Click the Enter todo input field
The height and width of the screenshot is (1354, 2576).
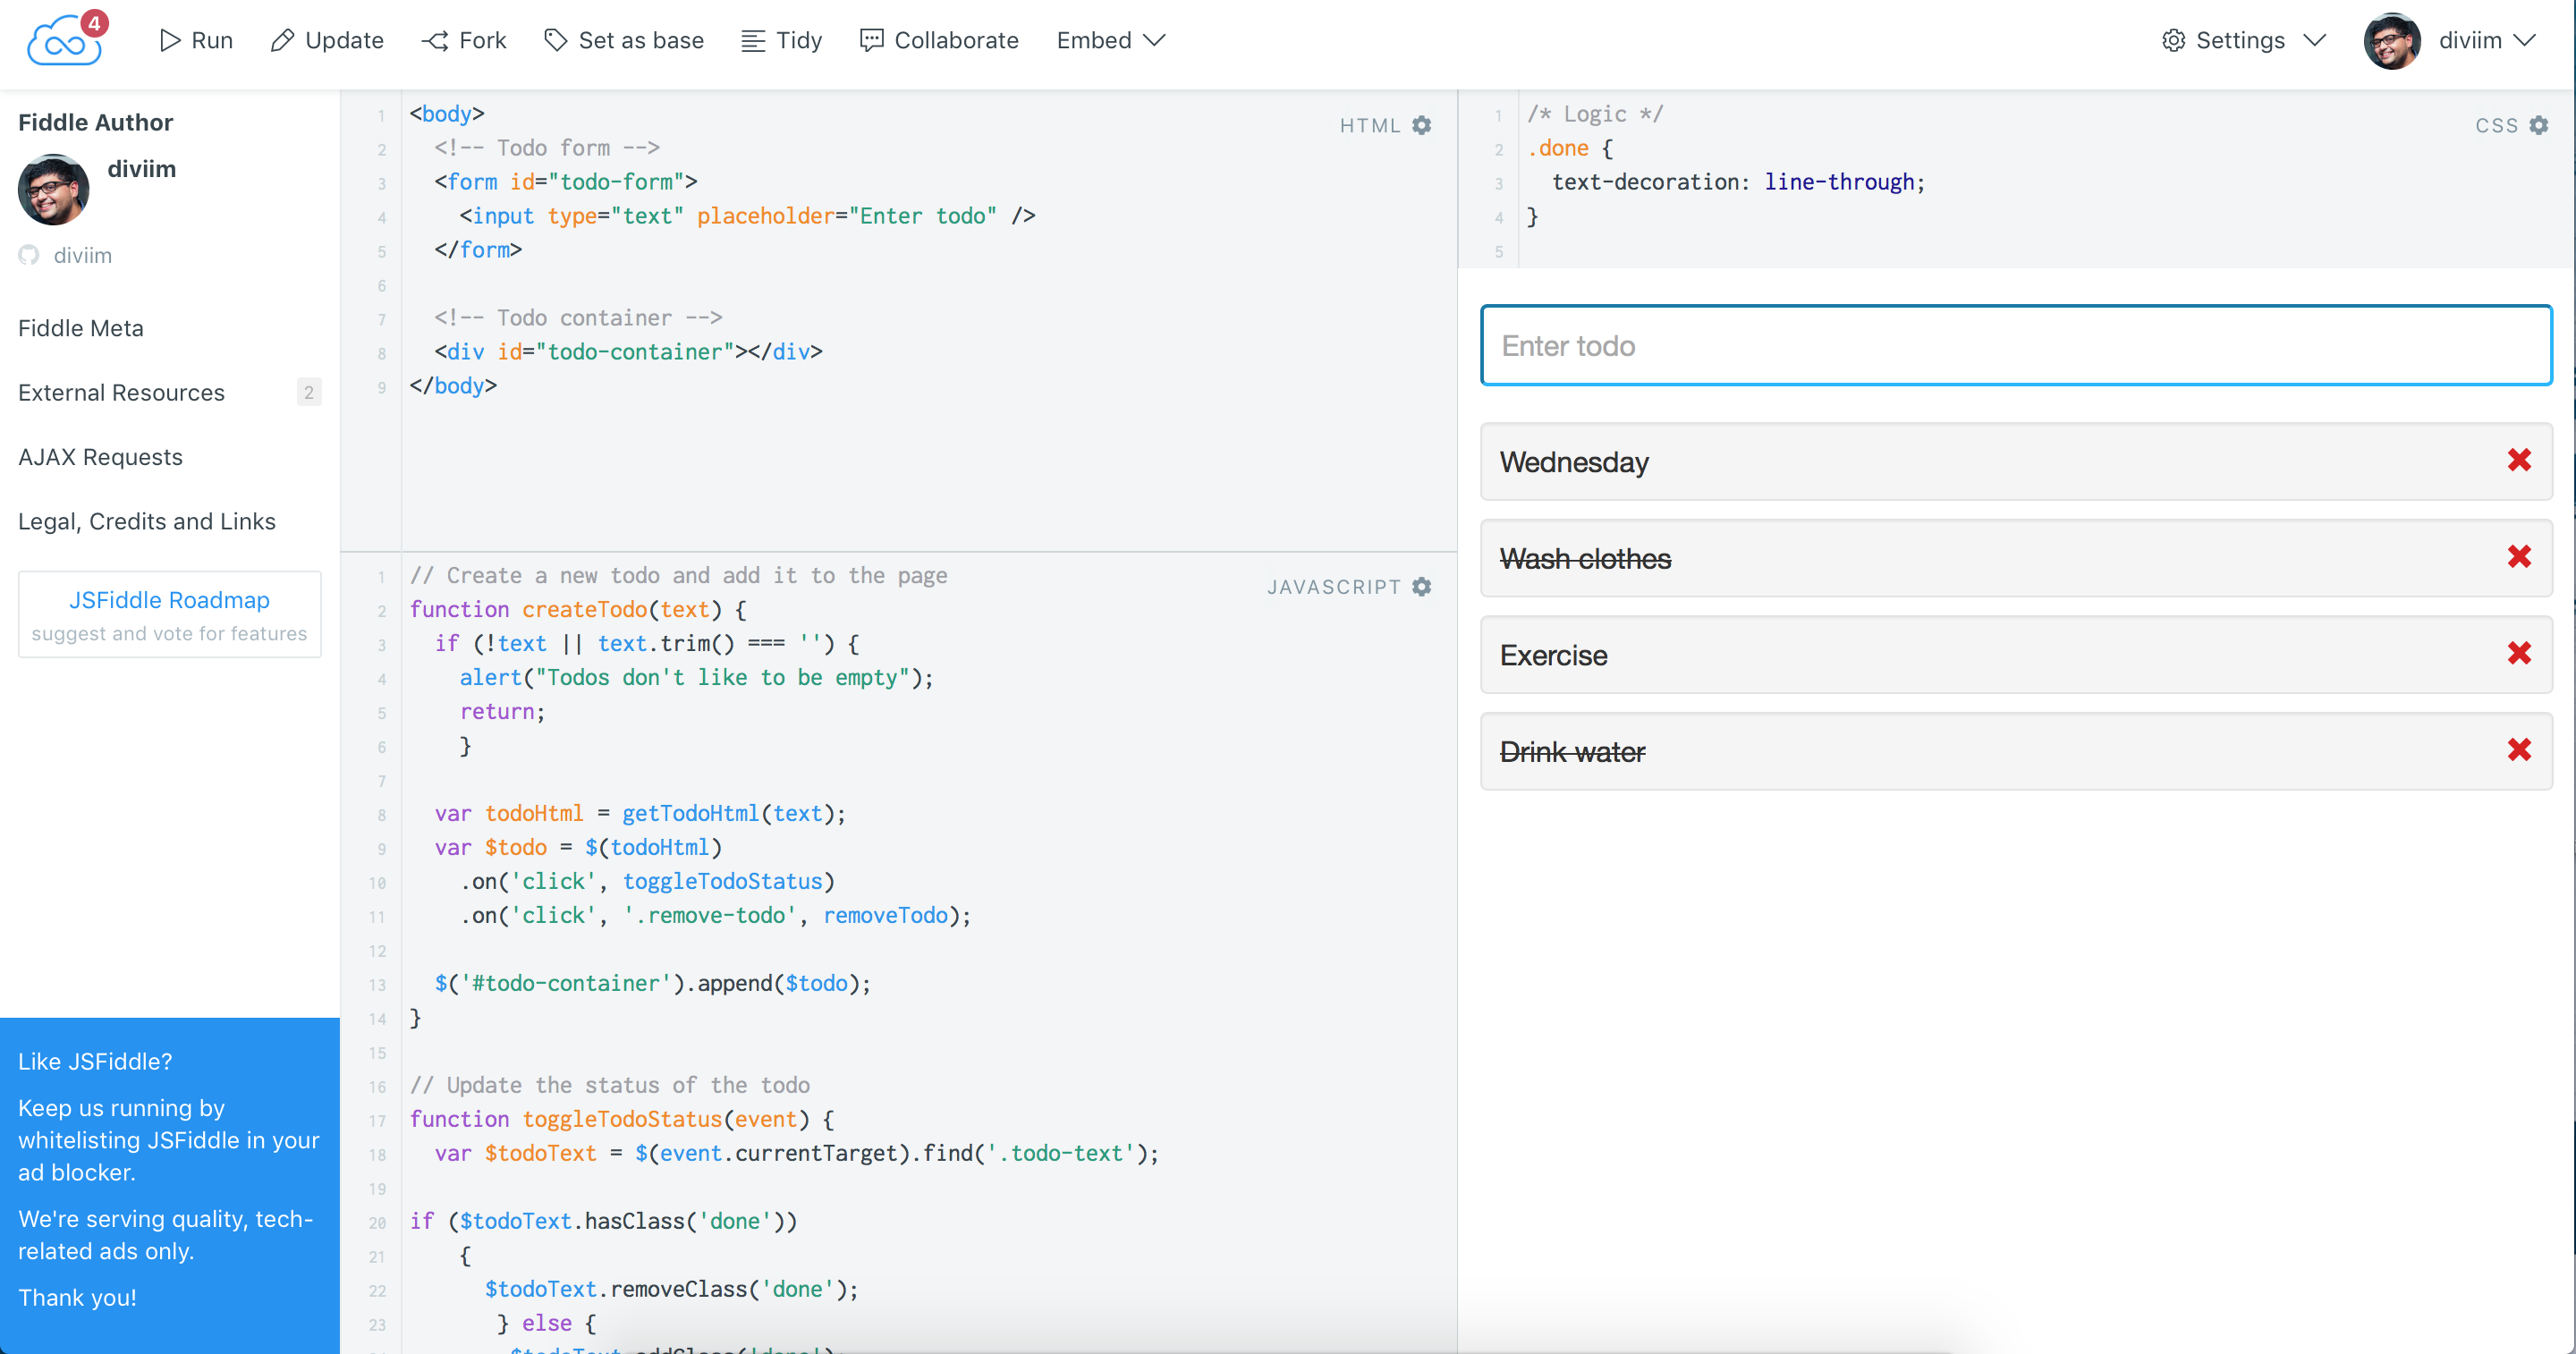tap(2015, 345)
